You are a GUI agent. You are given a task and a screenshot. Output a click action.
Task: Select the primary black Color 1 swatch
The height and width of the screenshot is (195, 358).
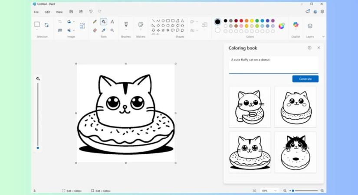pyautogui.click(x=217, y=22)
